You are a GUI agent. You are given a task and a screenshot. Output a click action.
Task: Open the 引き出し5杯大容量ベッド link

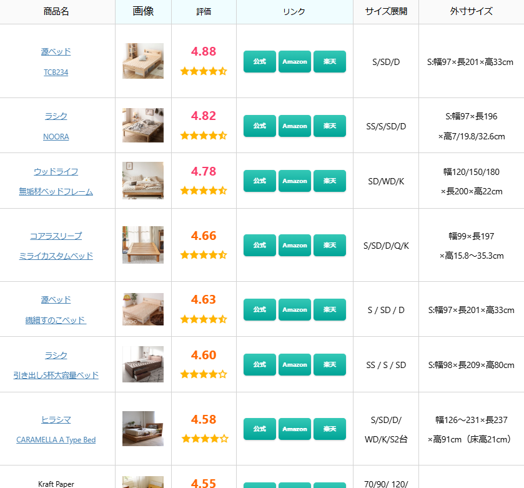coord(56,375)
